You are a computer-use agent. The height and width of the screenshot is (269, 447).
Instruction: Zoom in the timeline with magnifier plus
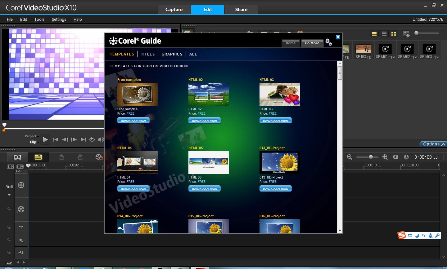[x=385, y=157]
